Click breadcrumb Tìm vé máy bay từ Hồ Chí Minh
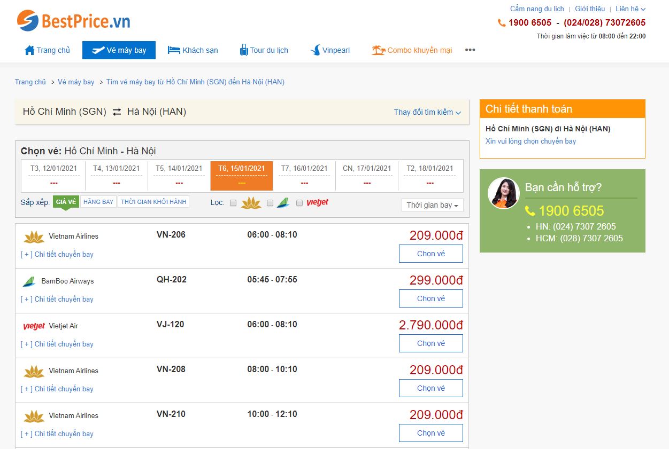Screen dimensions: 669x449 [x=195, y=82]
